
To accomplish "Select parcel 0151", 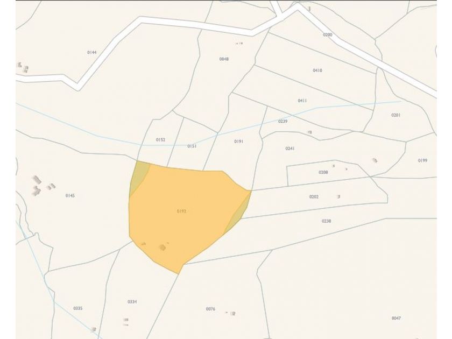I will 192,146.
